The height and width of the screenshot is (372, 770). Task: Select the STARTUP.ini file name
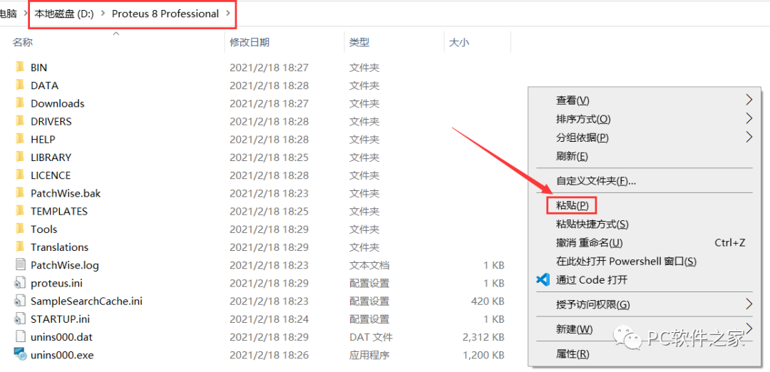(x=61, y=319)
